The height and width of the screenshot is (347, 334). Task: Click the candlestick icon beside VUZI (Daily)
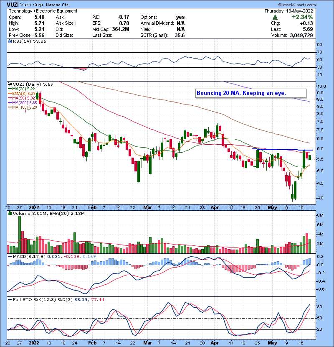coord(10,84)
